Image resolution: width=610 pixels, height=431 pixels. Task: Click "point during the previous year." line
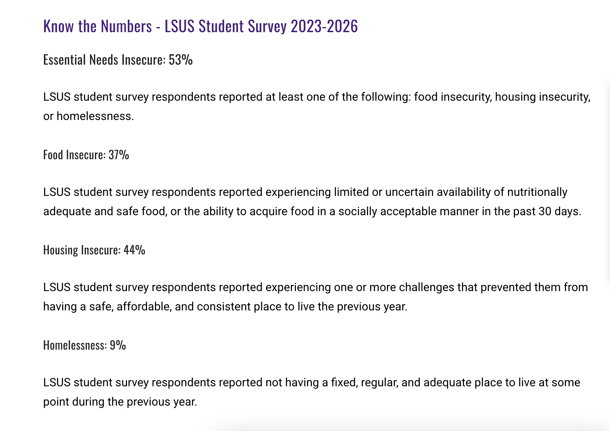click(120, 402)
